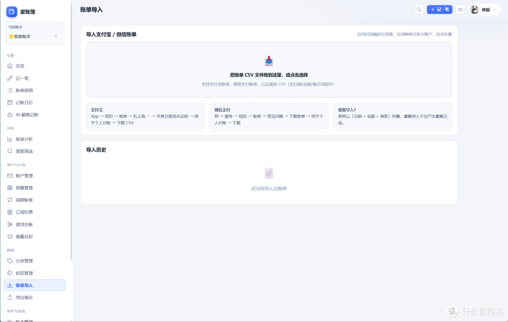The image size is (508, 322).
Task: Open AI 截图记账 robot icon
Action: [10, 115]
